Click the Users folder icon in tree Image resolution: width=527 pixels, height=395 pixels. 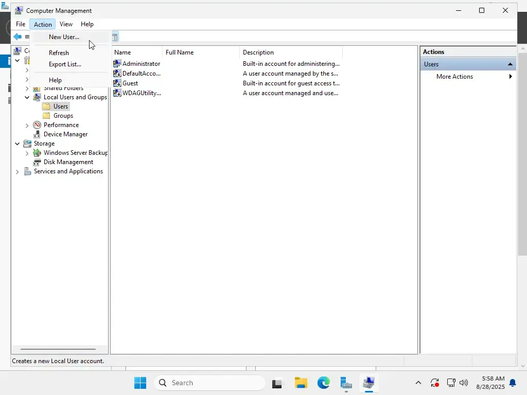click(46, 106)
